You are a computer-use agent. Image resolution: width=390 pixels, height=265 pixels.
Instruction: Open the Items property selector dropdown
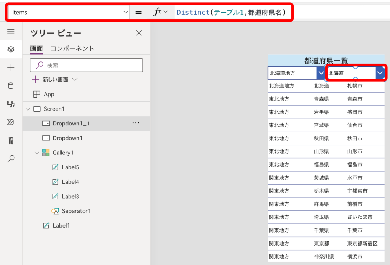coord(126,12)
